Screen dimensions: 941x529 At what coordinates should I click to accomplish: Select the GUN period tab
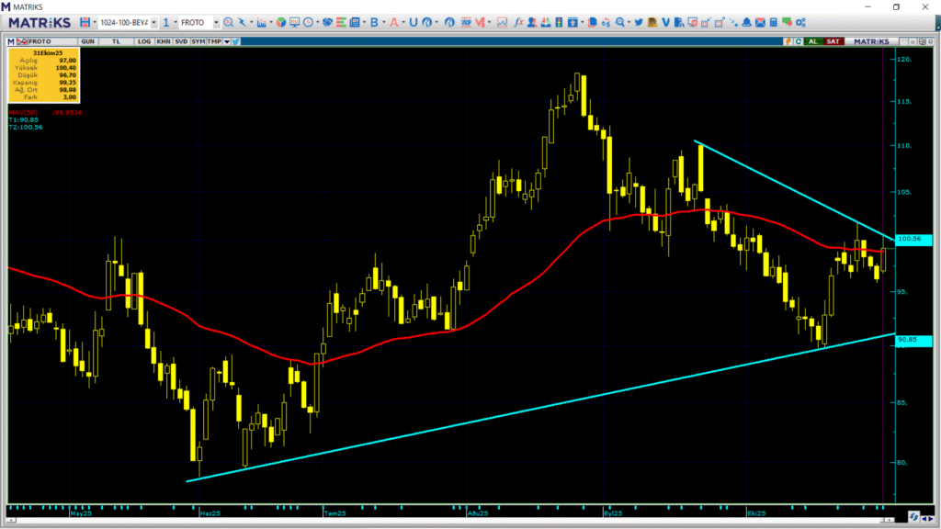[88, 41]
